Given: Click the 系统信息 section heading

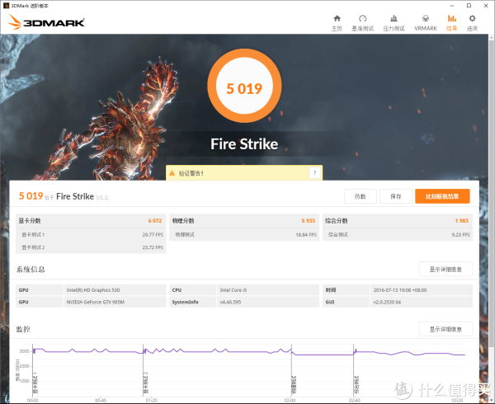Looking at the screenshot, I should coord(31,270).
